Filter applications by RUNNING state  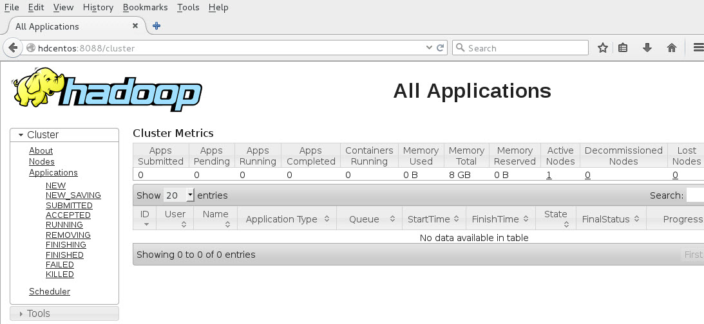(x=64, y=225)
